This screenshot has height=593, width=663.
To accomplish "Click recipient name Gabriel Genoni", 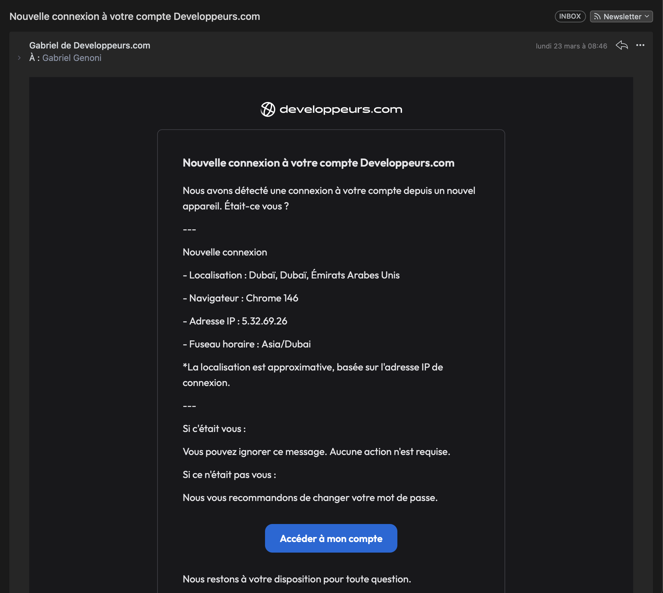I will tap(72, 58).
